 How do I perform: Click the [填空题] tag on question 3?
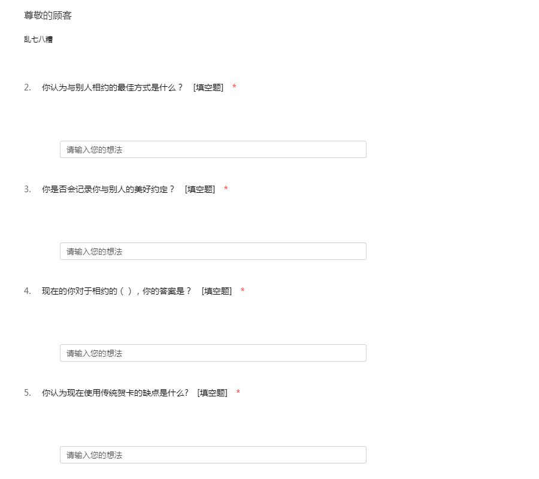(200, 189)
